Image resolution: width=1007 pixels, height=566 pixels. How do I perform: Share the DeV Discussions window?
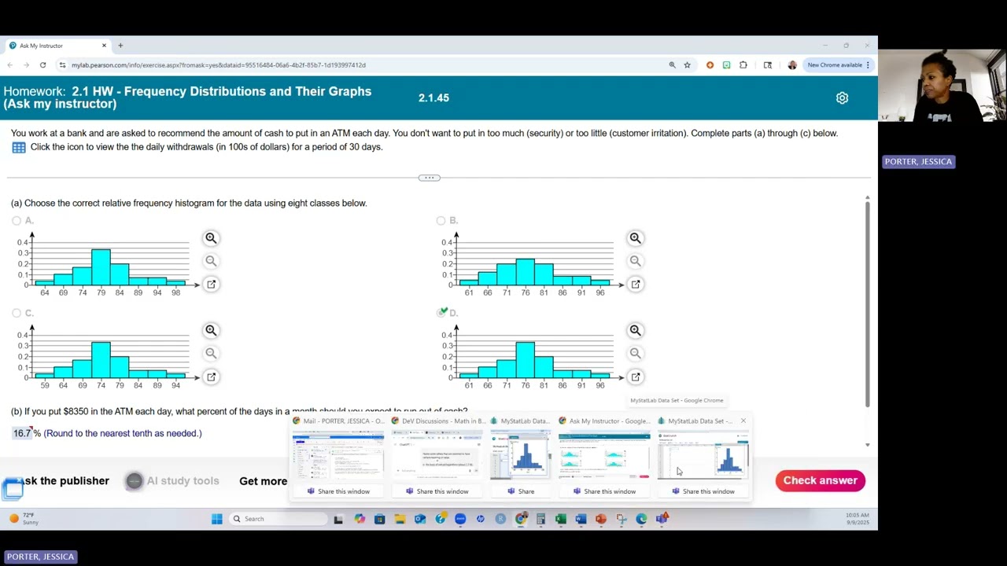click(437, 491)
